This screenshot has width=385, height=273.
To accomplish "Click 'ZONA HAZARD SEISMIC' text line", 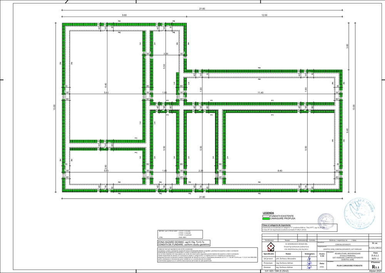I will coord(181,242).
